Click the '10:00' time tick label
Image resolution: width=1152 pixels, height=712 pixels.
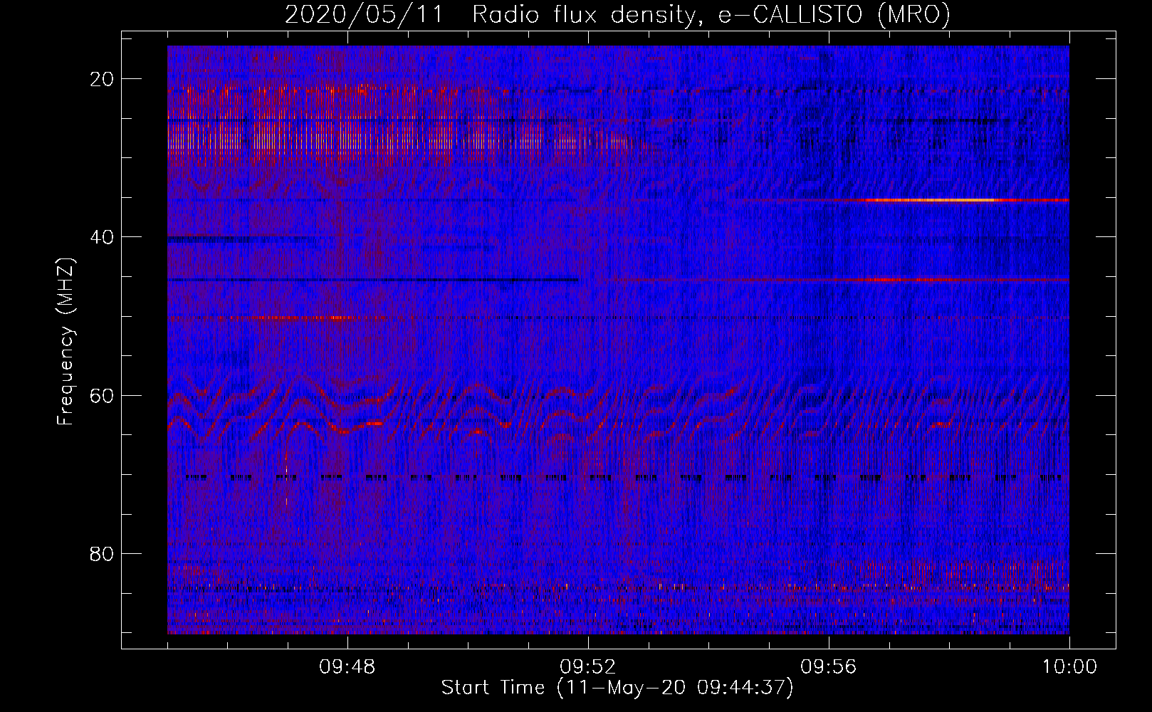coord(1069,667)
